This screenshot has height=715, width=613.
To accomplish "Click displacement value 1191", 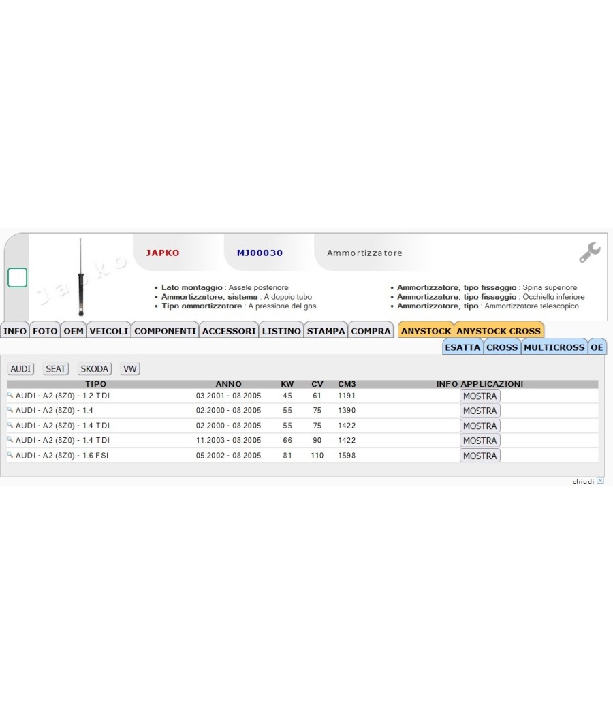I will [347, 396].
